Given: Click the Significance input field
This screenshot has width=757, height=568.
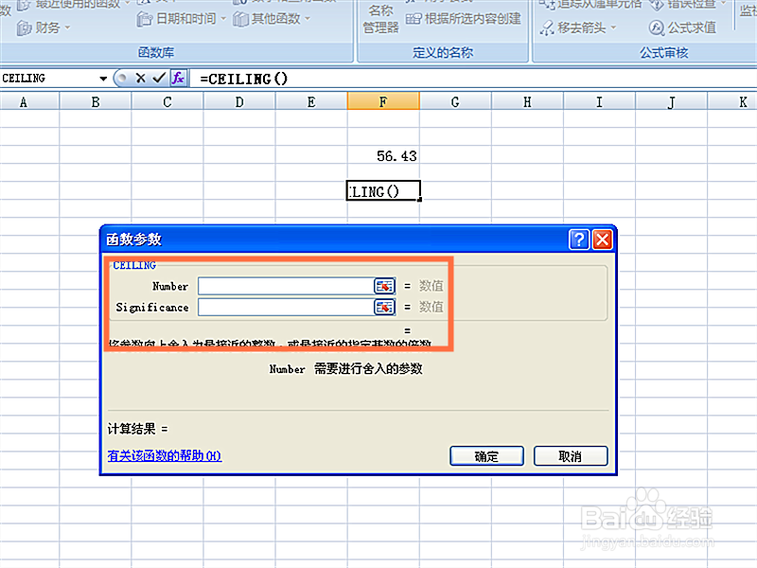Looking at the screenshot, I should coord(286,307).
